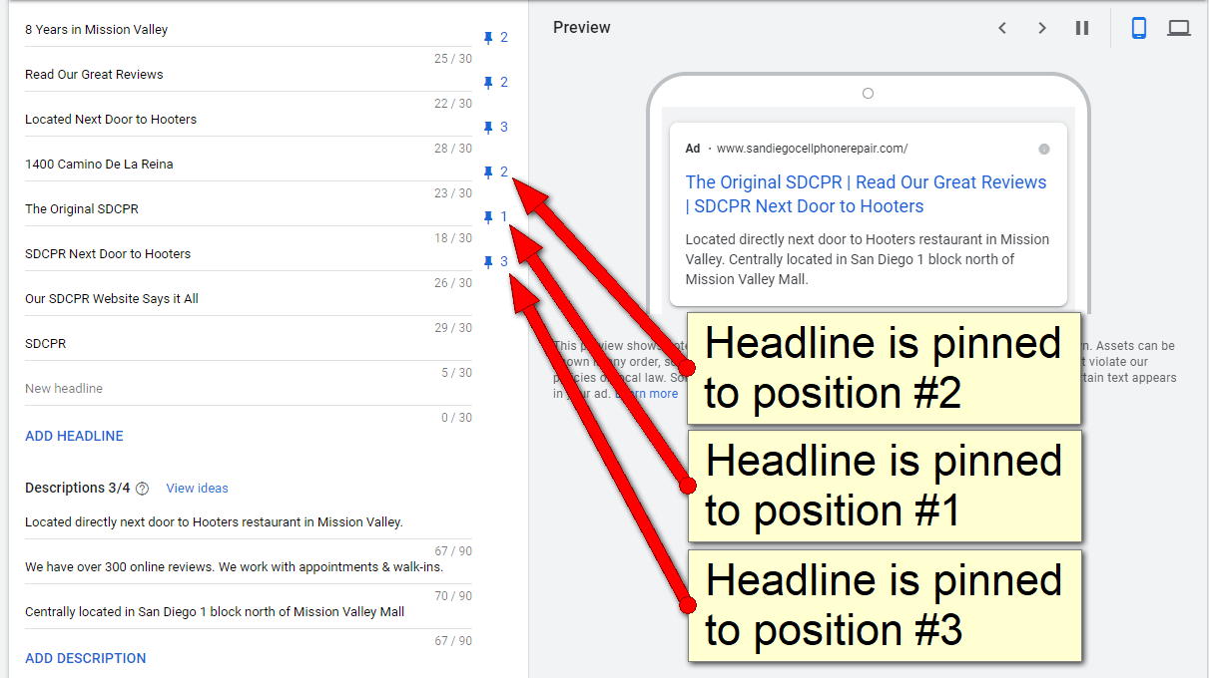Click the Preview panel title
This screenshot has width=1209, height=678.
[x=581, y=28]
